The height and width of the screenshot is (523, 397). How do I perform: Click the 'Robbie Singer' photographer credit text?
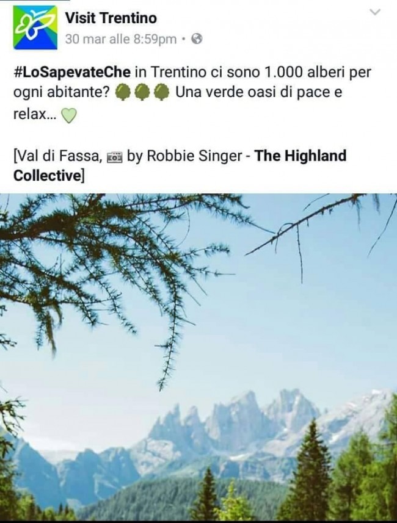coord(195,156)
